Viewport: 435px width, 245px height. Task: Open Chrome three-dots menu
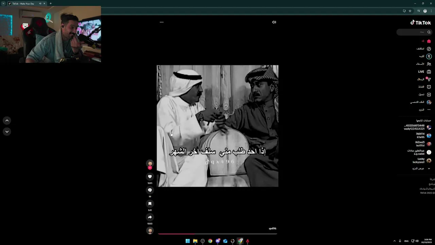tap(431, 11)
